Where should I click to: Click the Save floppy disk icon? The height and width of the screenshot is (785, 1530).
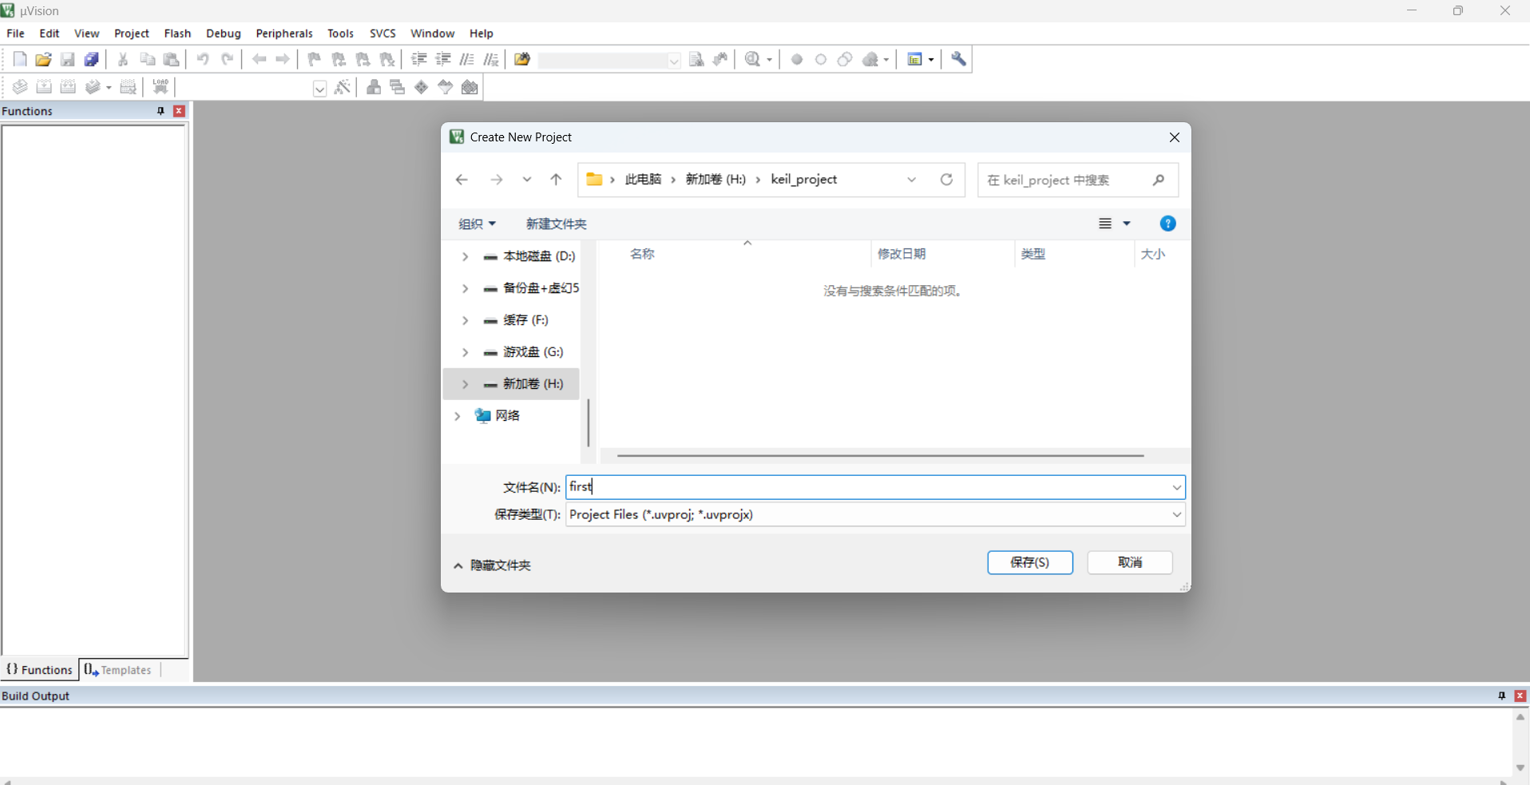pyautogui.click(x=68, y=59)
